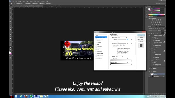
Task: Open the Blend Mode dropdown in dialog
Action: [x=122, y=38]
